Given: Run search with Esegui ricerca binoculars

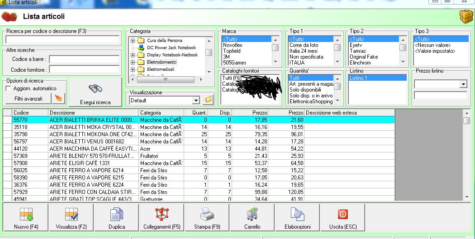Looking at the screenshot, I should (x=95, y=92).
